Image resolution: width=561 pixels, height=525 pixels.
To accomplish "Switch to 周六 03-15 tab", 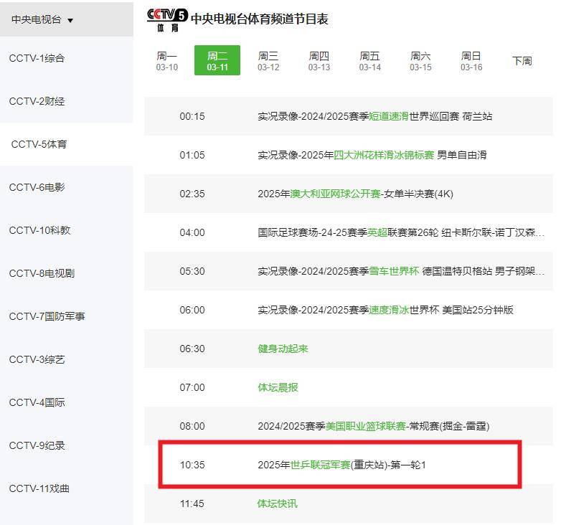I will pyautogui.click(x=420, y=61).
